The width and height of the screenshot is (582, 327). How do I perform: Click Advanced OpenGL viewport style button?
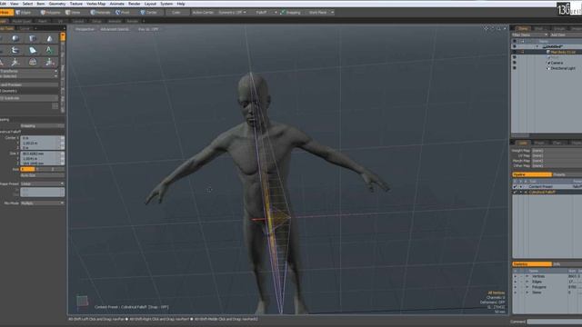point(115,29)
